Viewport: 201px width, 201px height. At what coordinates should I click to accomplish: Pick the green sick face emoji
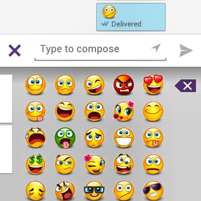click(x=65, y=138)
